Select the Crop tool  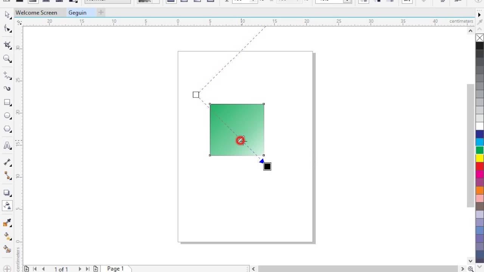click(7, 45)
